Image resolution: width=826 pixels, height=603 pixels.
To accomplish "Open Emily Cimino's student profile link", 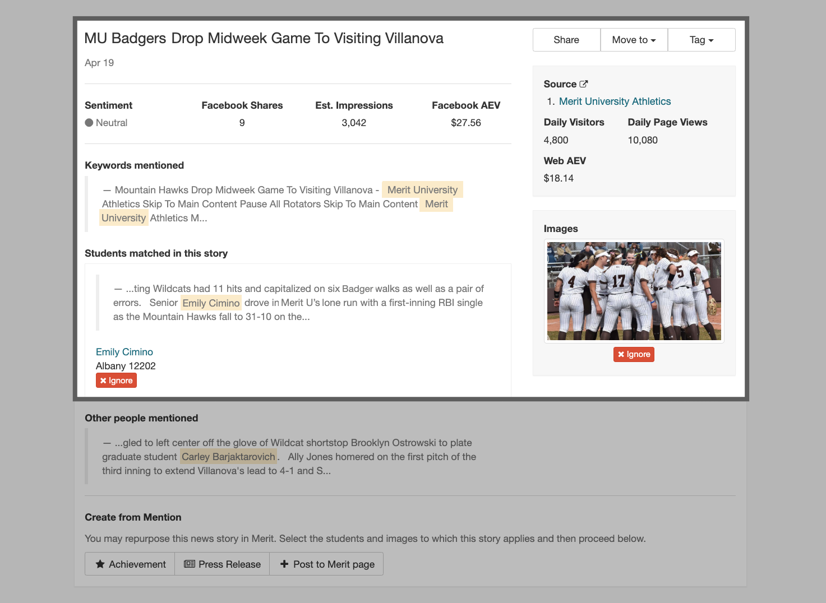I will pos(124,351).
